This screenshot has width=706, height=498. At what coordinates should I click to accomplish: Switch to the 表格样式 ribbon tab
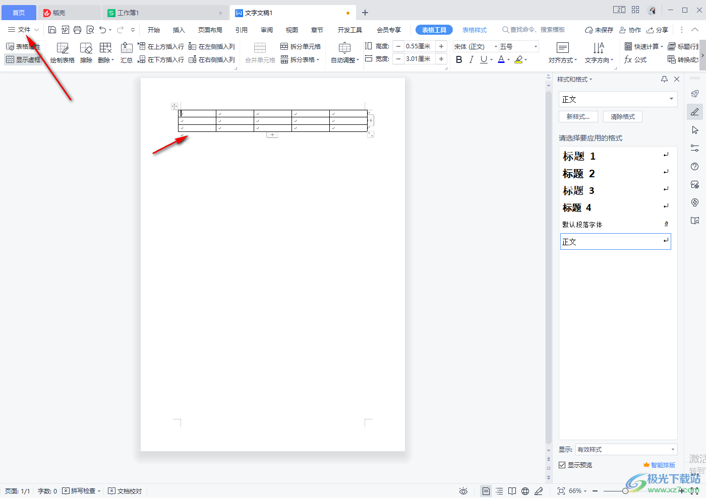coord(475,30)
